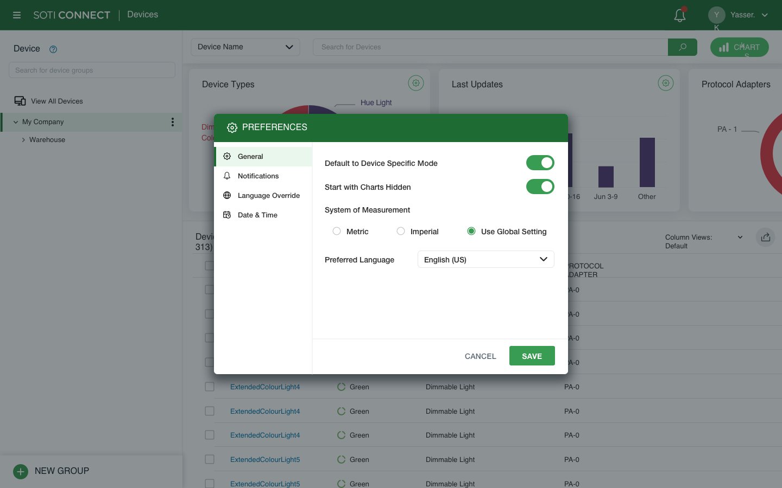Viewport: 782px width, 488px height.
Task: Open the Date & Time preferences tab
Action: (263, 215)
